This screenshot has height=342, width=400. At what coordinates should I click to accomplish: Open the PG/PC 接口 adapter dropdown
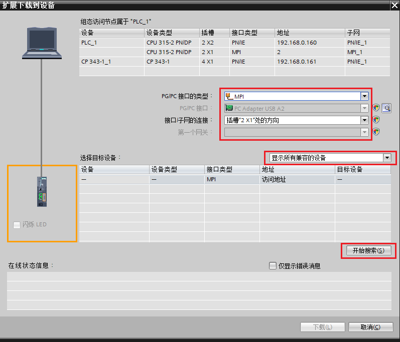[x=364, y=108]
